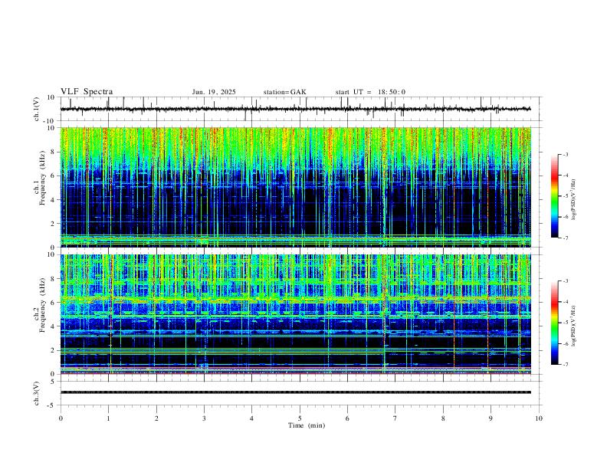Click the 'ch.1(V)' waveform axis label
The height and width of the screenshot is (469, 607).
pyautogui.click(x=37, y=109)
